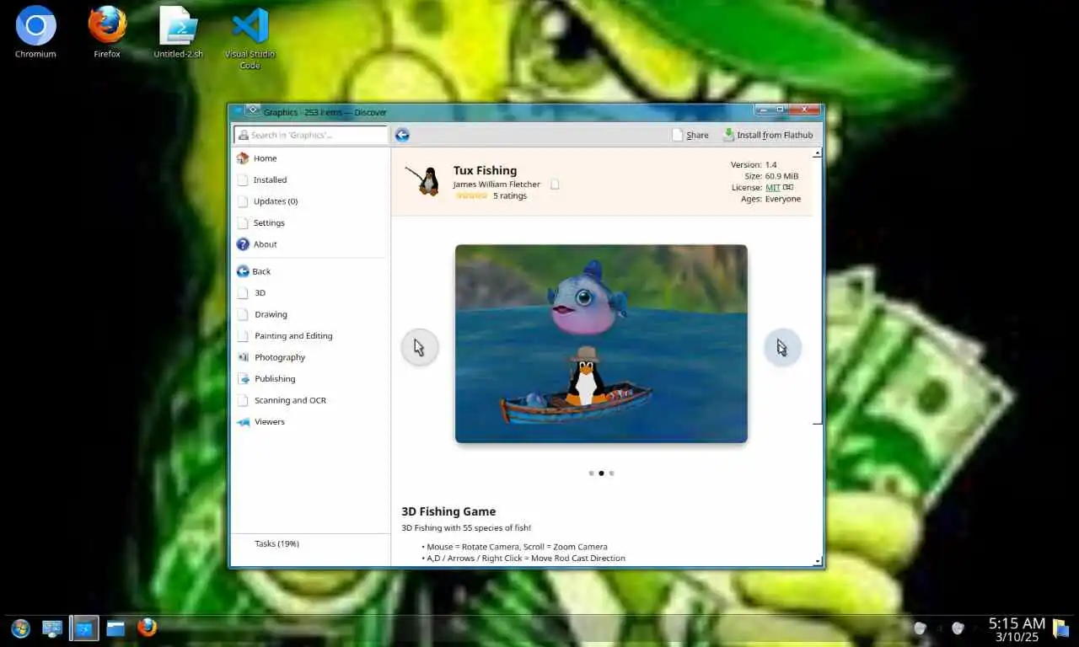Open the file manager window icon on taskbar
The image size is (1079, 647).
pos(115,628)
